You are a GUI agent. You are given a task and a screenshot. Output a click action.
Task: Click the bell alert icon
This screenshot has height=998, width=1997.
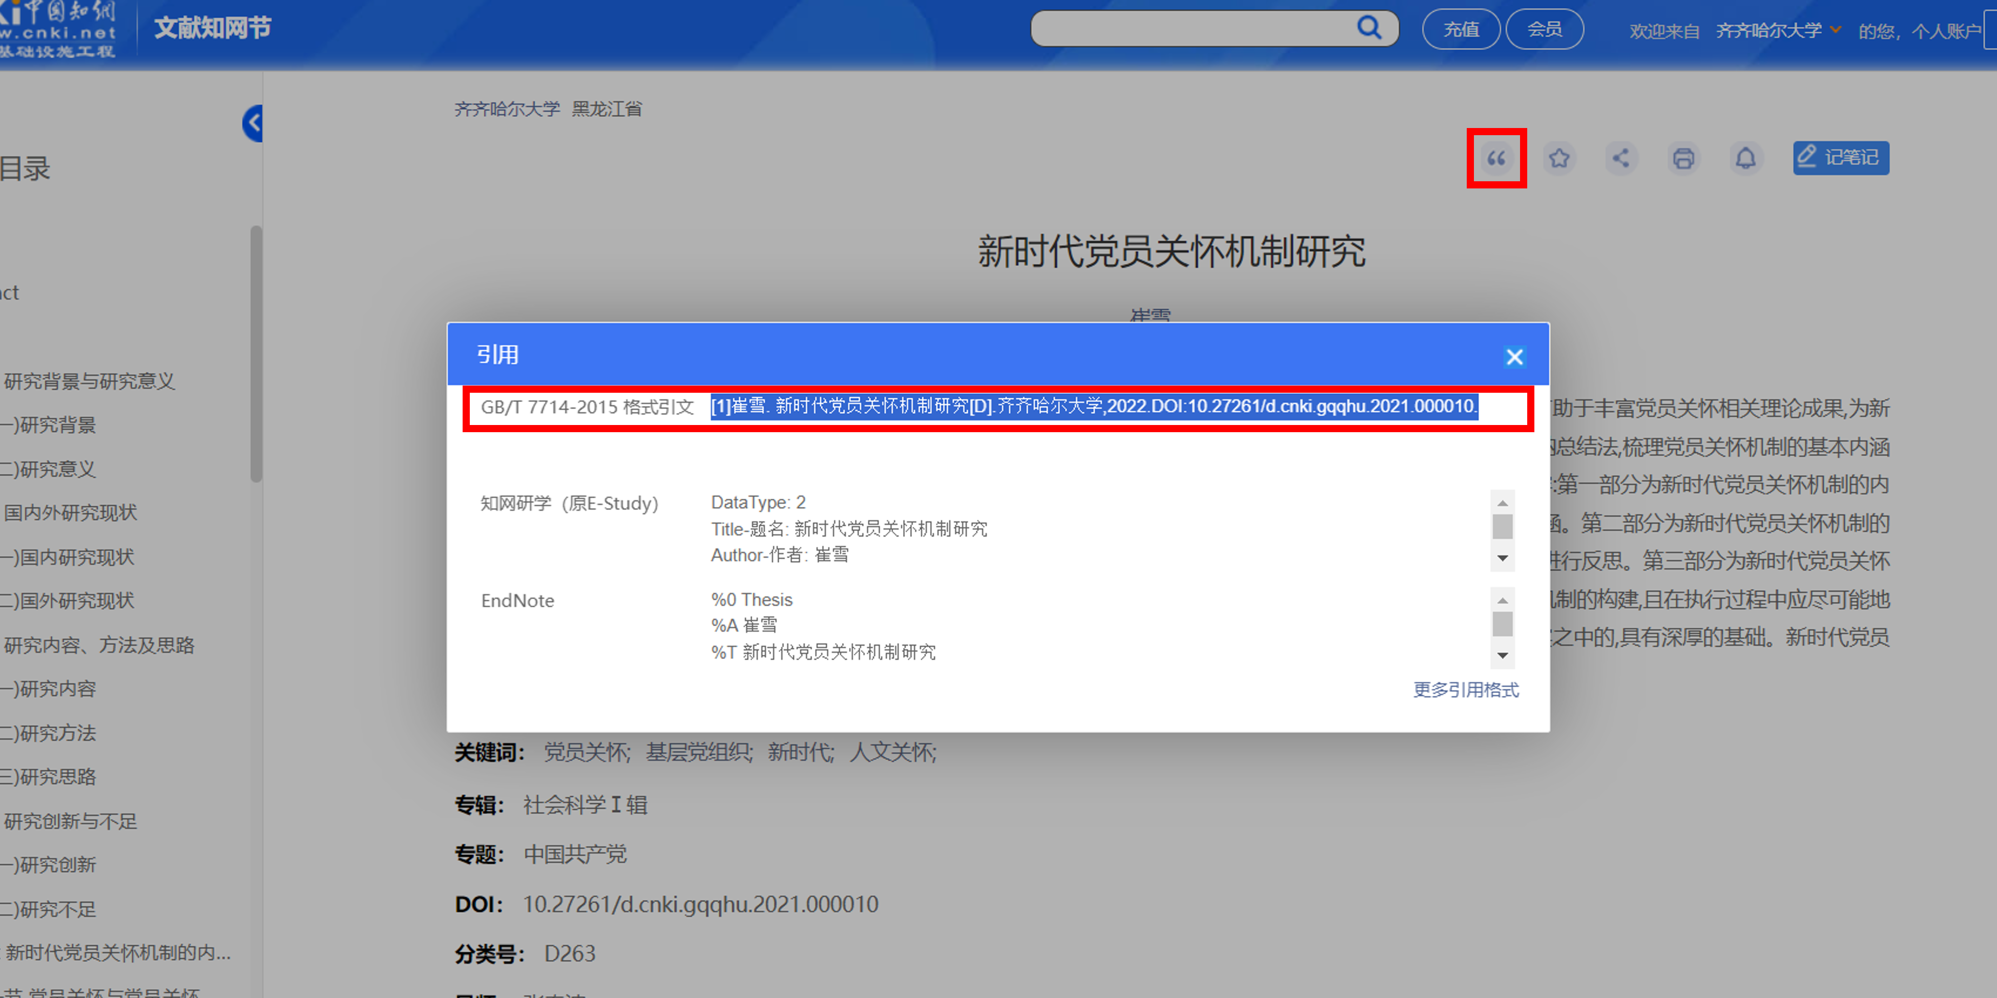(1745, 159)
